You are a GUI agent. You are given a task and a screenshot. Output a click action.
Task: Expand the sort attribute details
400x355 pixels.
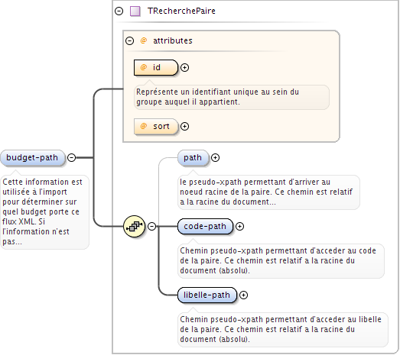184,126
